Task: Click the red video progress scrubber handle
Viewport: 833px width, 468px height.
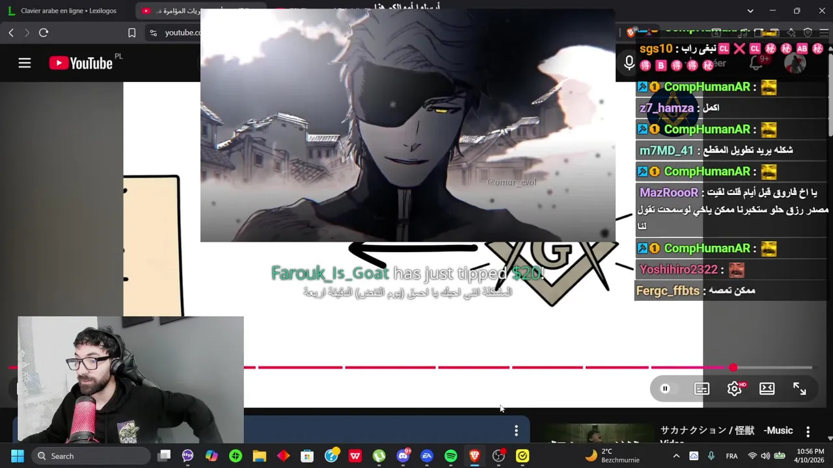Action: pos(733,368)
